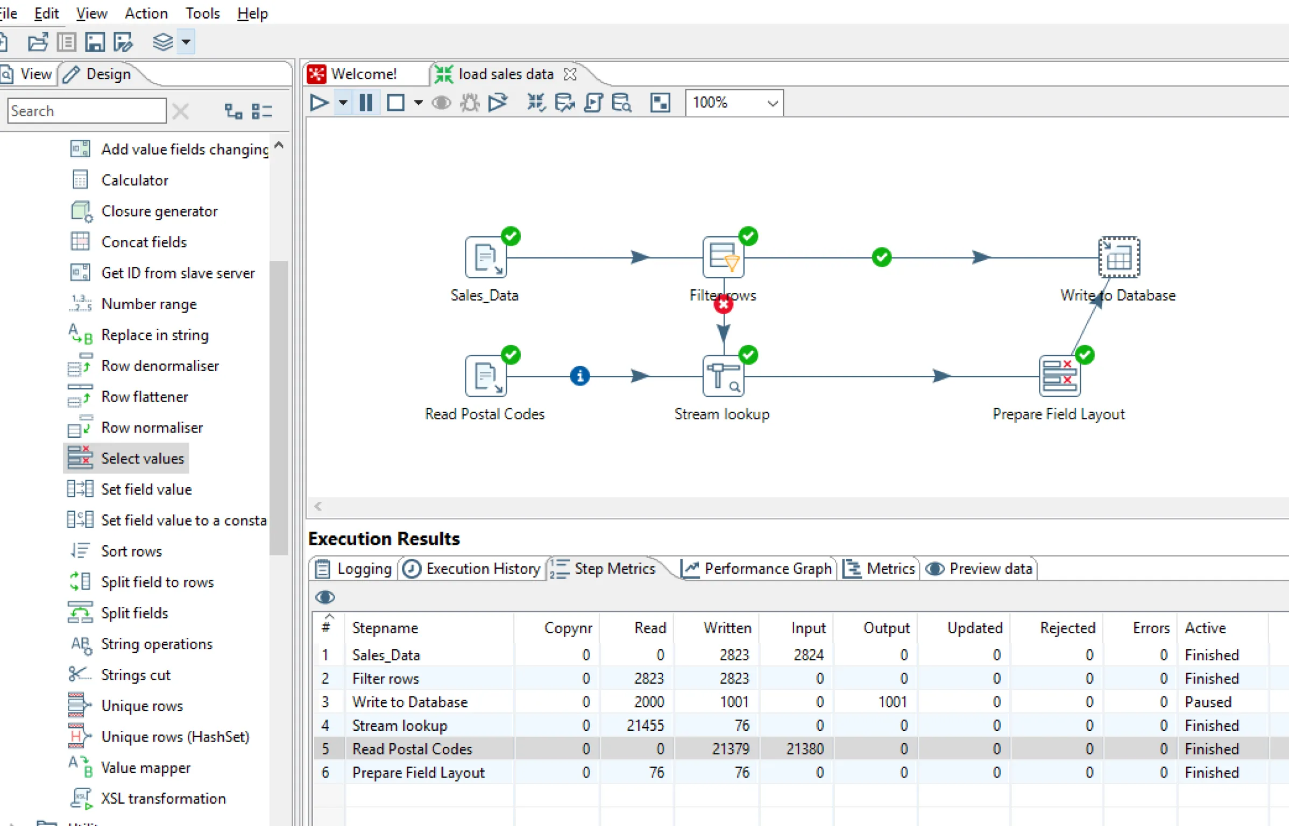
Task: Close the load sales data tab
Action: [x=570, y=74]
